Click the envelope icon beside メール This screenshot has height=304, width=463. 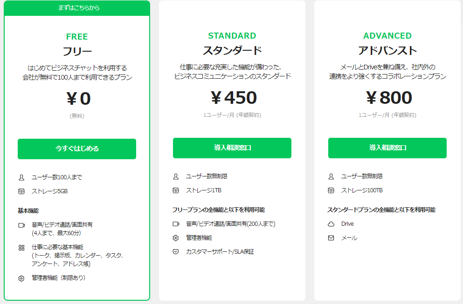pos(331,238)
